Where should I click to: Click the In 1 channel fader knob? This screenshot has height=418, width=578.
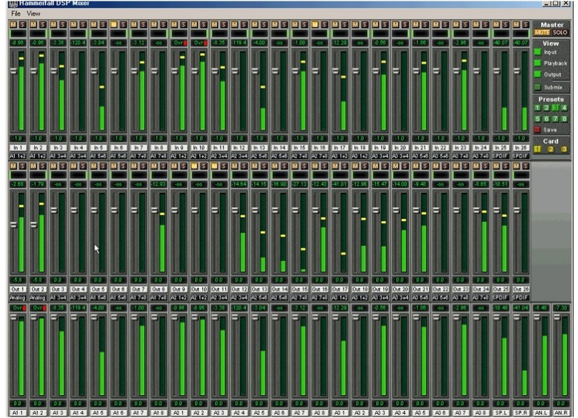(14, 71)
